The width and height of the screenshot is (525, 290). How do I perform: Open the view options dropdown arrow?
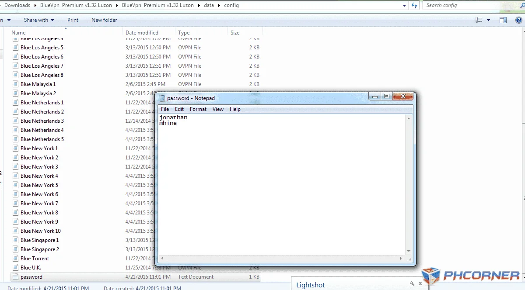[x=489, y=20]
